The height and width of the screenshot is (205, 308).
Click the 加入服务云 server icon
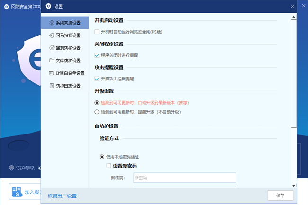pyautogui.click(x=17, y=192)
